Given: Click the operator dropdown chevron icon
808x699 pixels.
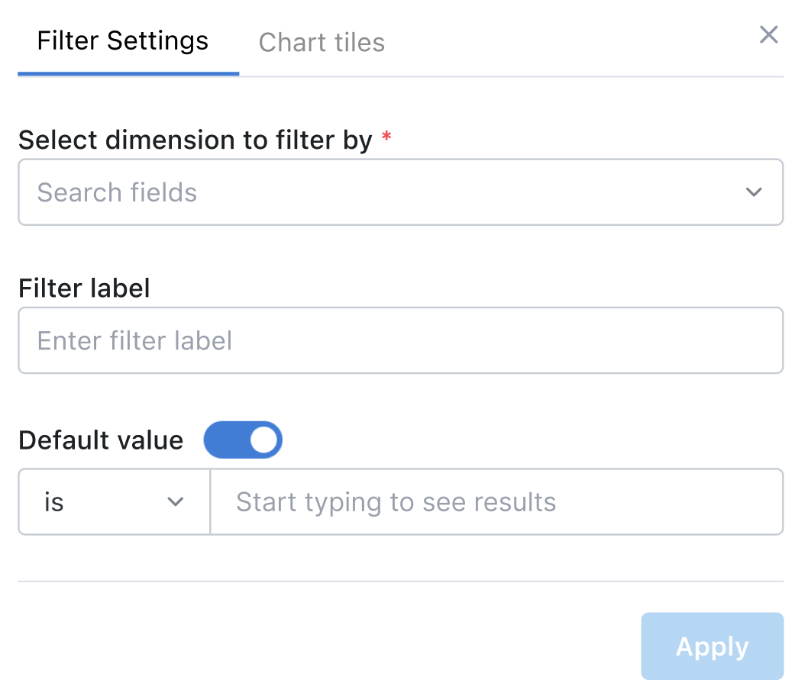Looking at the screenshot, I should [x=176, y=502].
